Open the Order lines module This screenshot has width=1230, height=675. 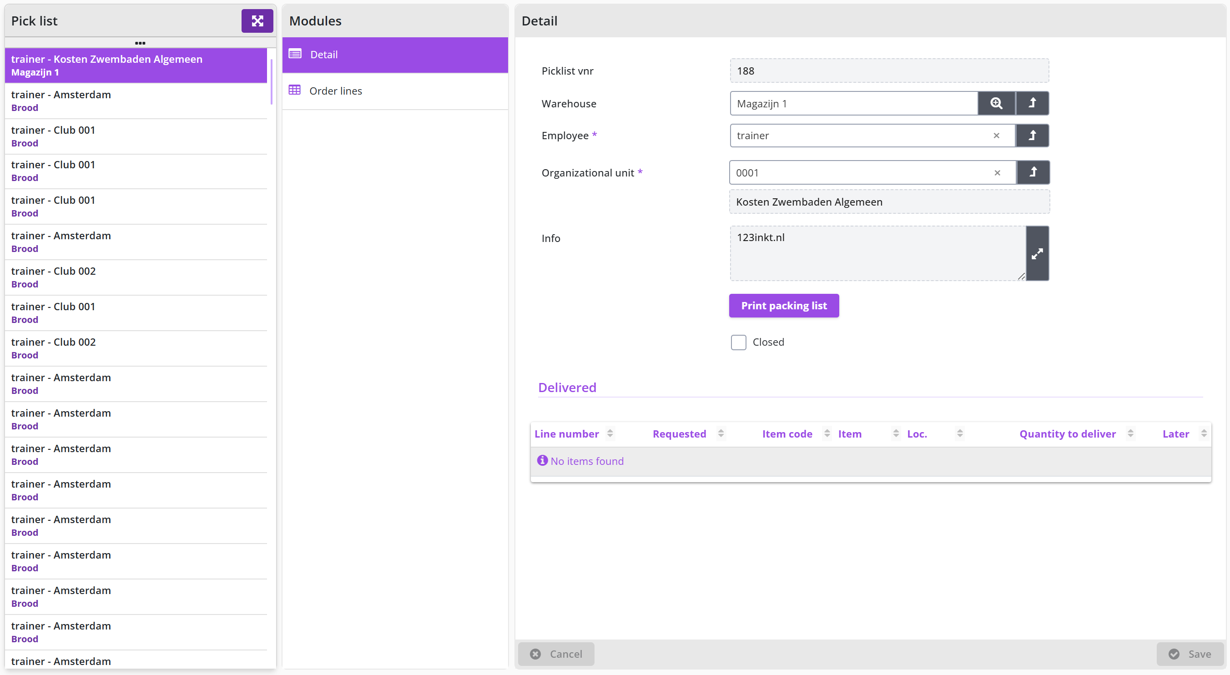[395, 91]
